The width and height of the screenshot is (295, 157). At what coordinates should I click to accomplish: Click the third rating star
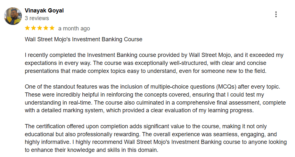tap(40, 28)
